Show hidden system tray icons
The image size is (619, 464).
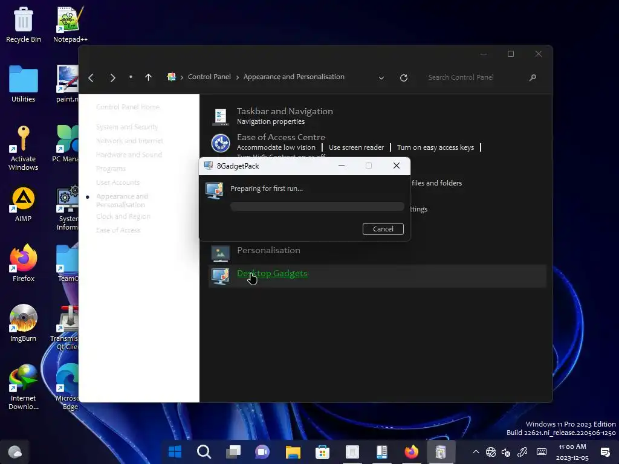click(476, 452)
